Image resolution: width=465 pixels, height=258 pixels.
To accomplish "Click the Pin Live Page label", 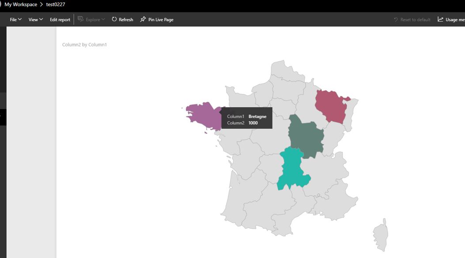I will (161, 19).
